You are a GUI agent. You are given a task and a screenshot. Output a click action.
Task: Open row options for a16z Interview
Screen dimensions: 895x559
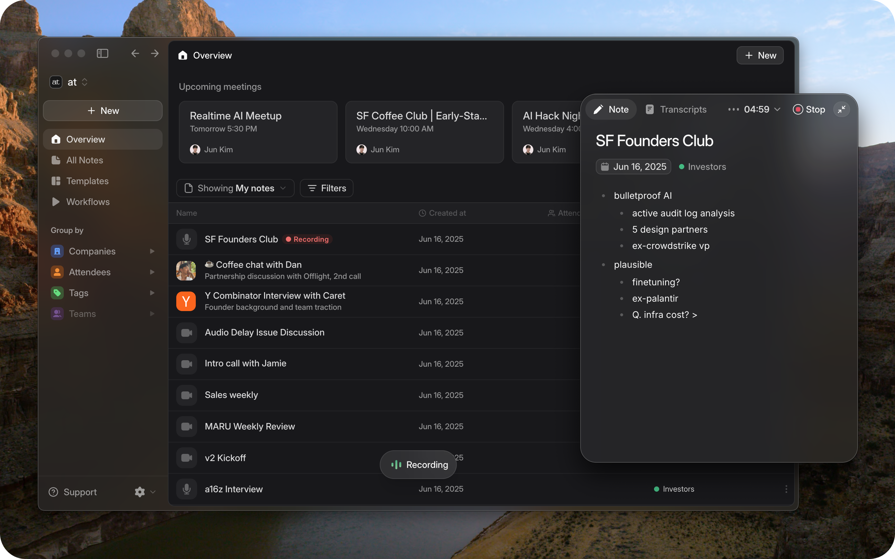click(786, 489)
